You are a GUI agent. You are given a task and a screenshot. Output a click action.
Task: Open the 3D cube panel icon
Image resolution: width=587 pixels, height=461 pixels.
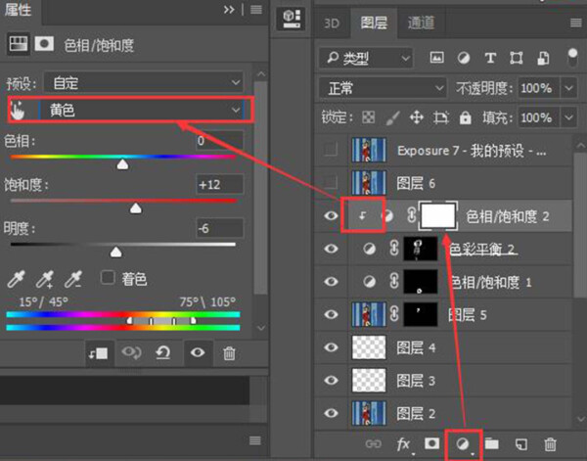click(x=291, y=19)
